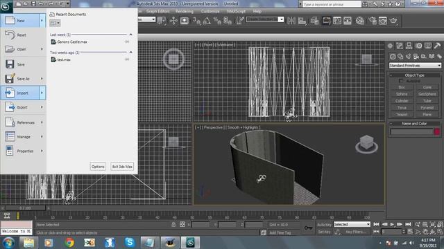Select Import in the application menu
Image resolution: width=444 pixels, height=249 pixels.
(20, 93)
